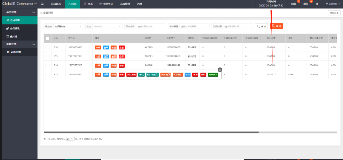
Task: Open the 帮助中心 top navigation tab
Action: (106, 4)
